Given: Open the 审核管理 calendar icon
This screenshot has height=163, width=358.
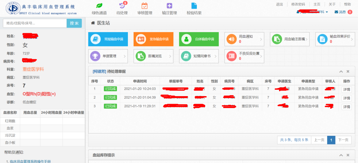Looking at the screenshot, I should pyautogui.click(x=145, y=6).
